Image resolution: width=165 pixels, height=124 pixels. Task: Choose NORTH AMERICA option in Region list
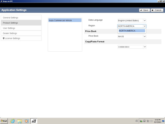pyautogui.click(x=132, y=31)
